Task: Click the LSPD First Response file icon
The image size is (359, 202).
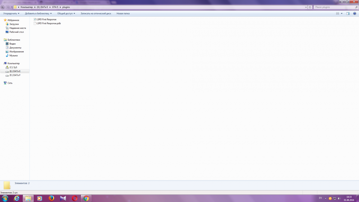Action: (35, 19)
